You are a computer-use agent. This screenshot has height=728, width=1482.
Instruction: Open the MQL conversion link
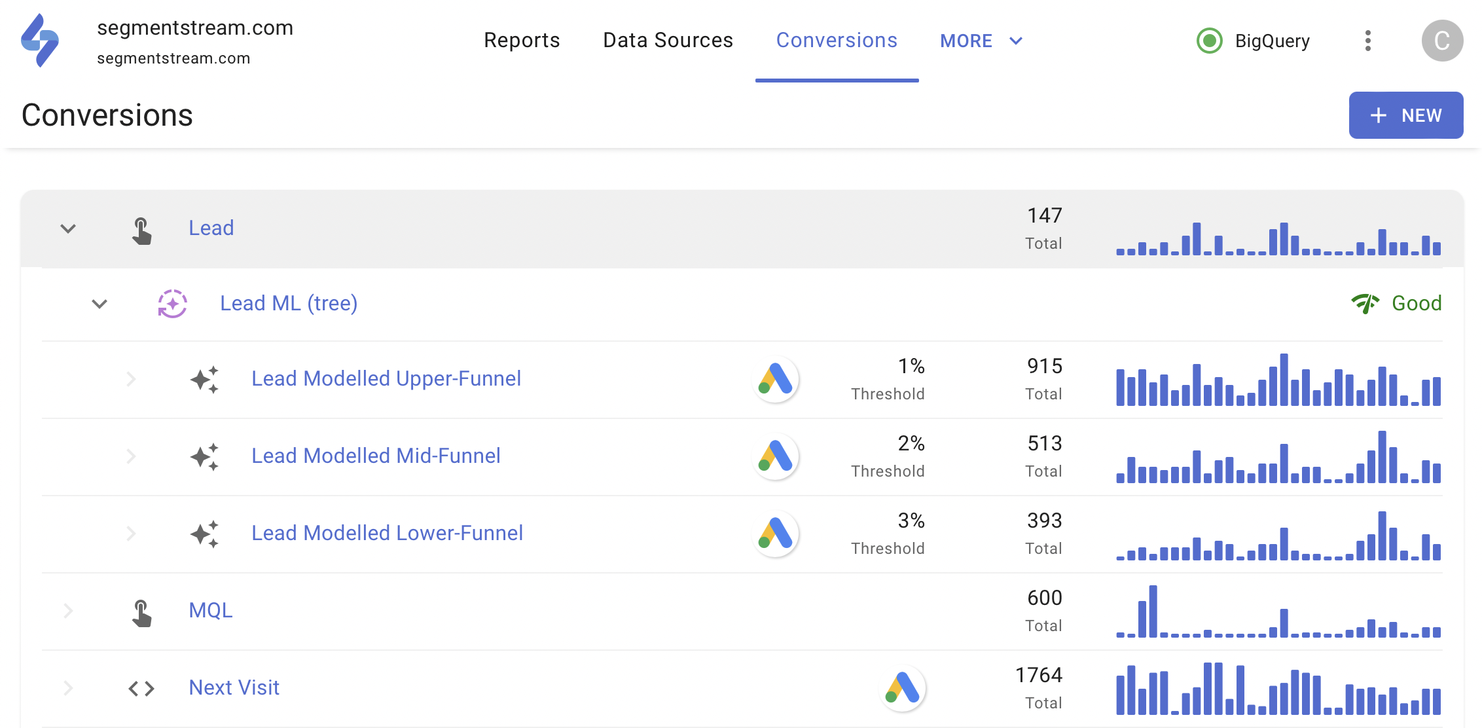pyautogui.click(x=210, y=610)
